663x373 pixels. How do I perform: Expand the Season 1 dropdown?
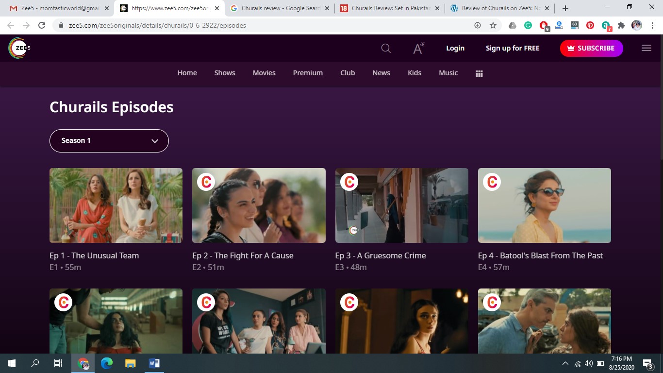(x=109, y=141)
